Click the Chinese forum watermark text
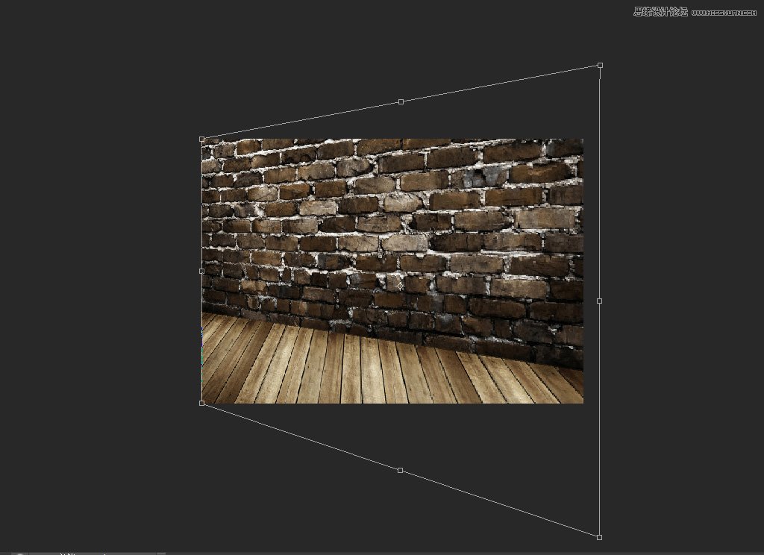 coord(660,11)
